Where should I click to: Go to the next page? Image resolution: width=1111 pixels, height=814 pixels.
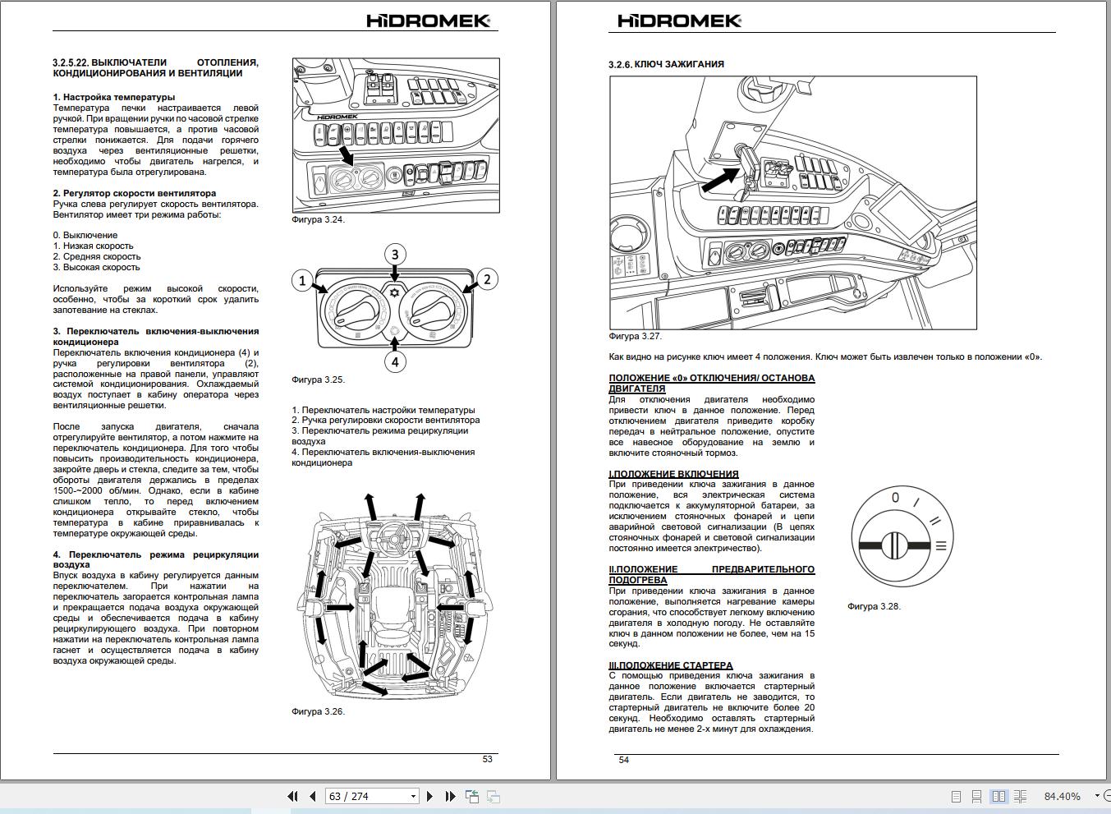click(x=429, y=796)
